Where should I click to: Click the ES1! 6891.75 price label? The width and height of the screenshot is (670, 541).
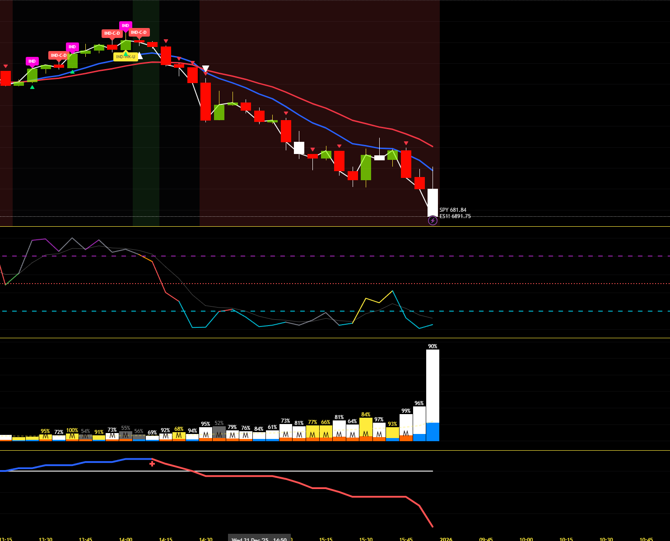click(455, 216)
